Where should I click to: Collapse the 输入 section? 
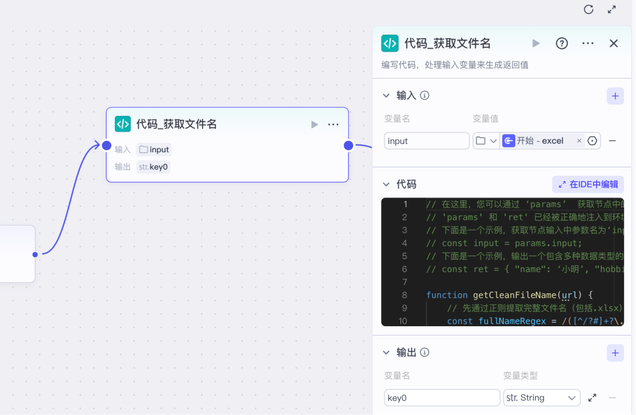point(386,96)
